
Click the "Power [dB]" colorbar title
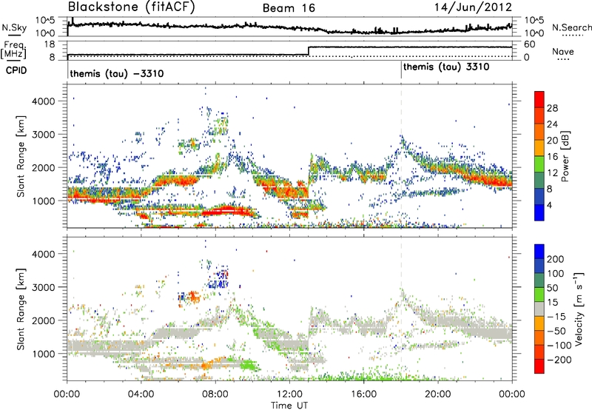tap(565, 156)
